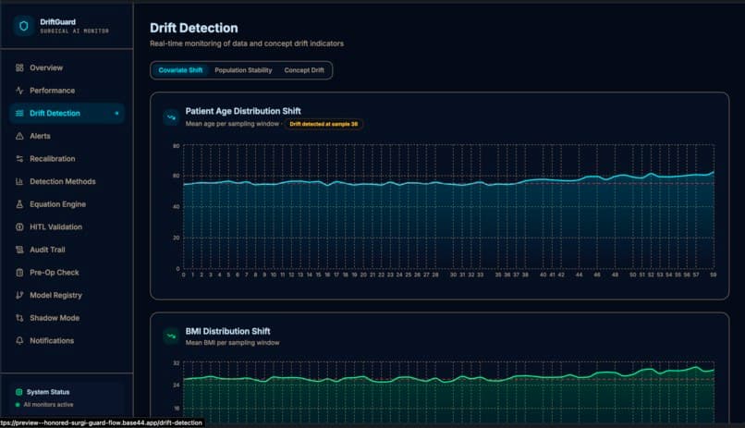The width and height of the screenshot is (745, 428).
Task: Click the y-axis label 80 on age chart
Action: click(177, 146)
